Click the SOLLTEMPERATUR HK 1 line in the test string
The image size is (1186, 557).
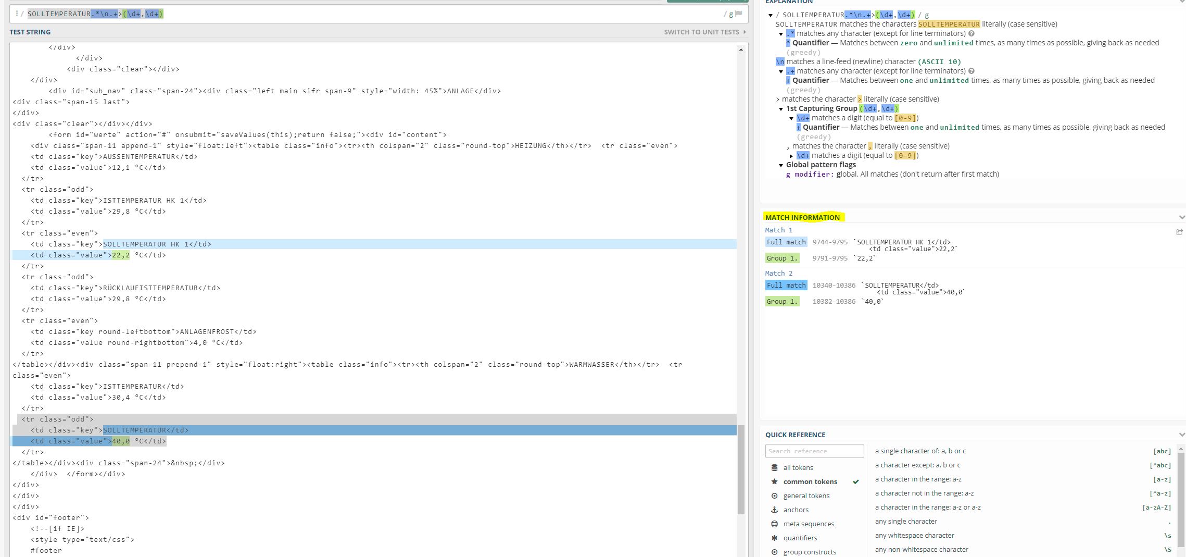click(x=121, y=244)
